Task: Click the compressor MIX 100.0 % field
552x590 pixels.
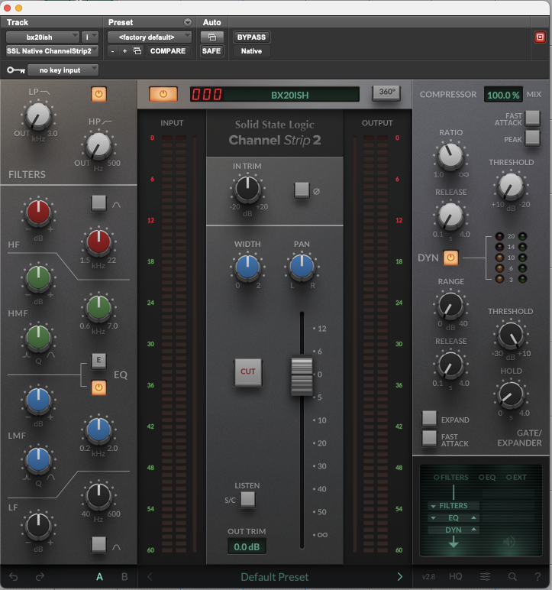Action: [503, 95]
